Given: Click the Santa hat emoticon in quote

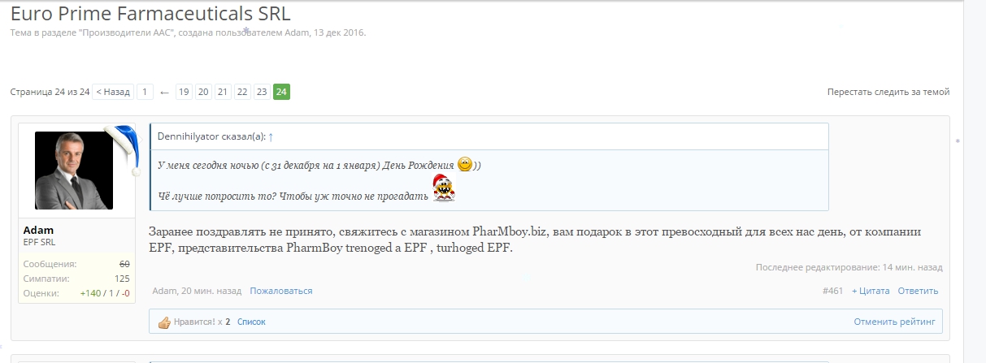Looking at the screenshot, I should [x=443, y=188].
